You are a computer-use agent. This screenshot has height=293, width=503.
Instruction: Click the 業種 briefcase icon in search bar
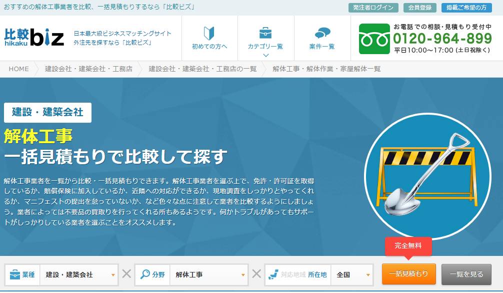[x=14, y=274]
